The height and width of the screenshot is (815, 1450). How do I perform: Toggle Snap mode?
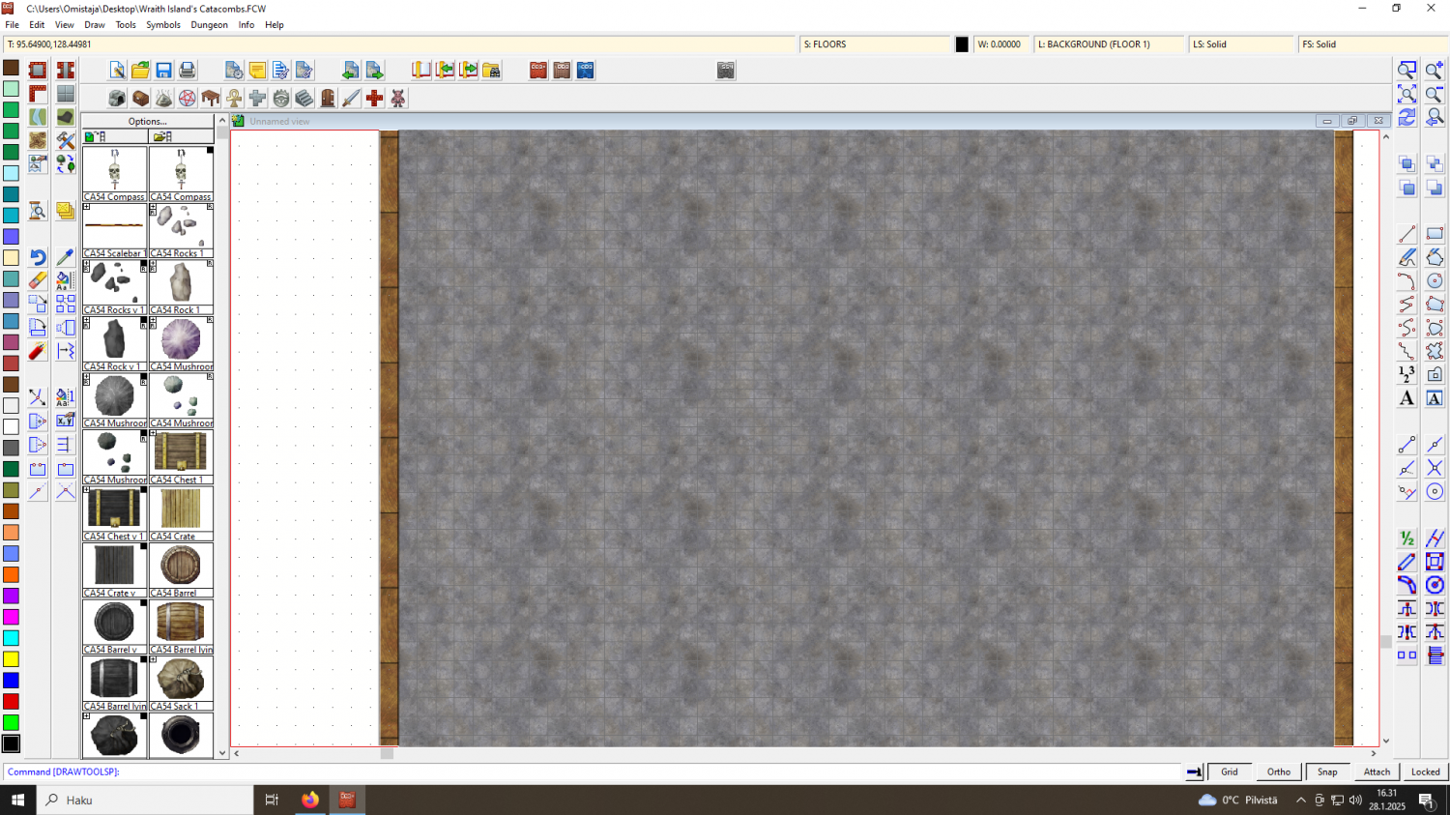pyautogui.click(x=1328, y=771)
